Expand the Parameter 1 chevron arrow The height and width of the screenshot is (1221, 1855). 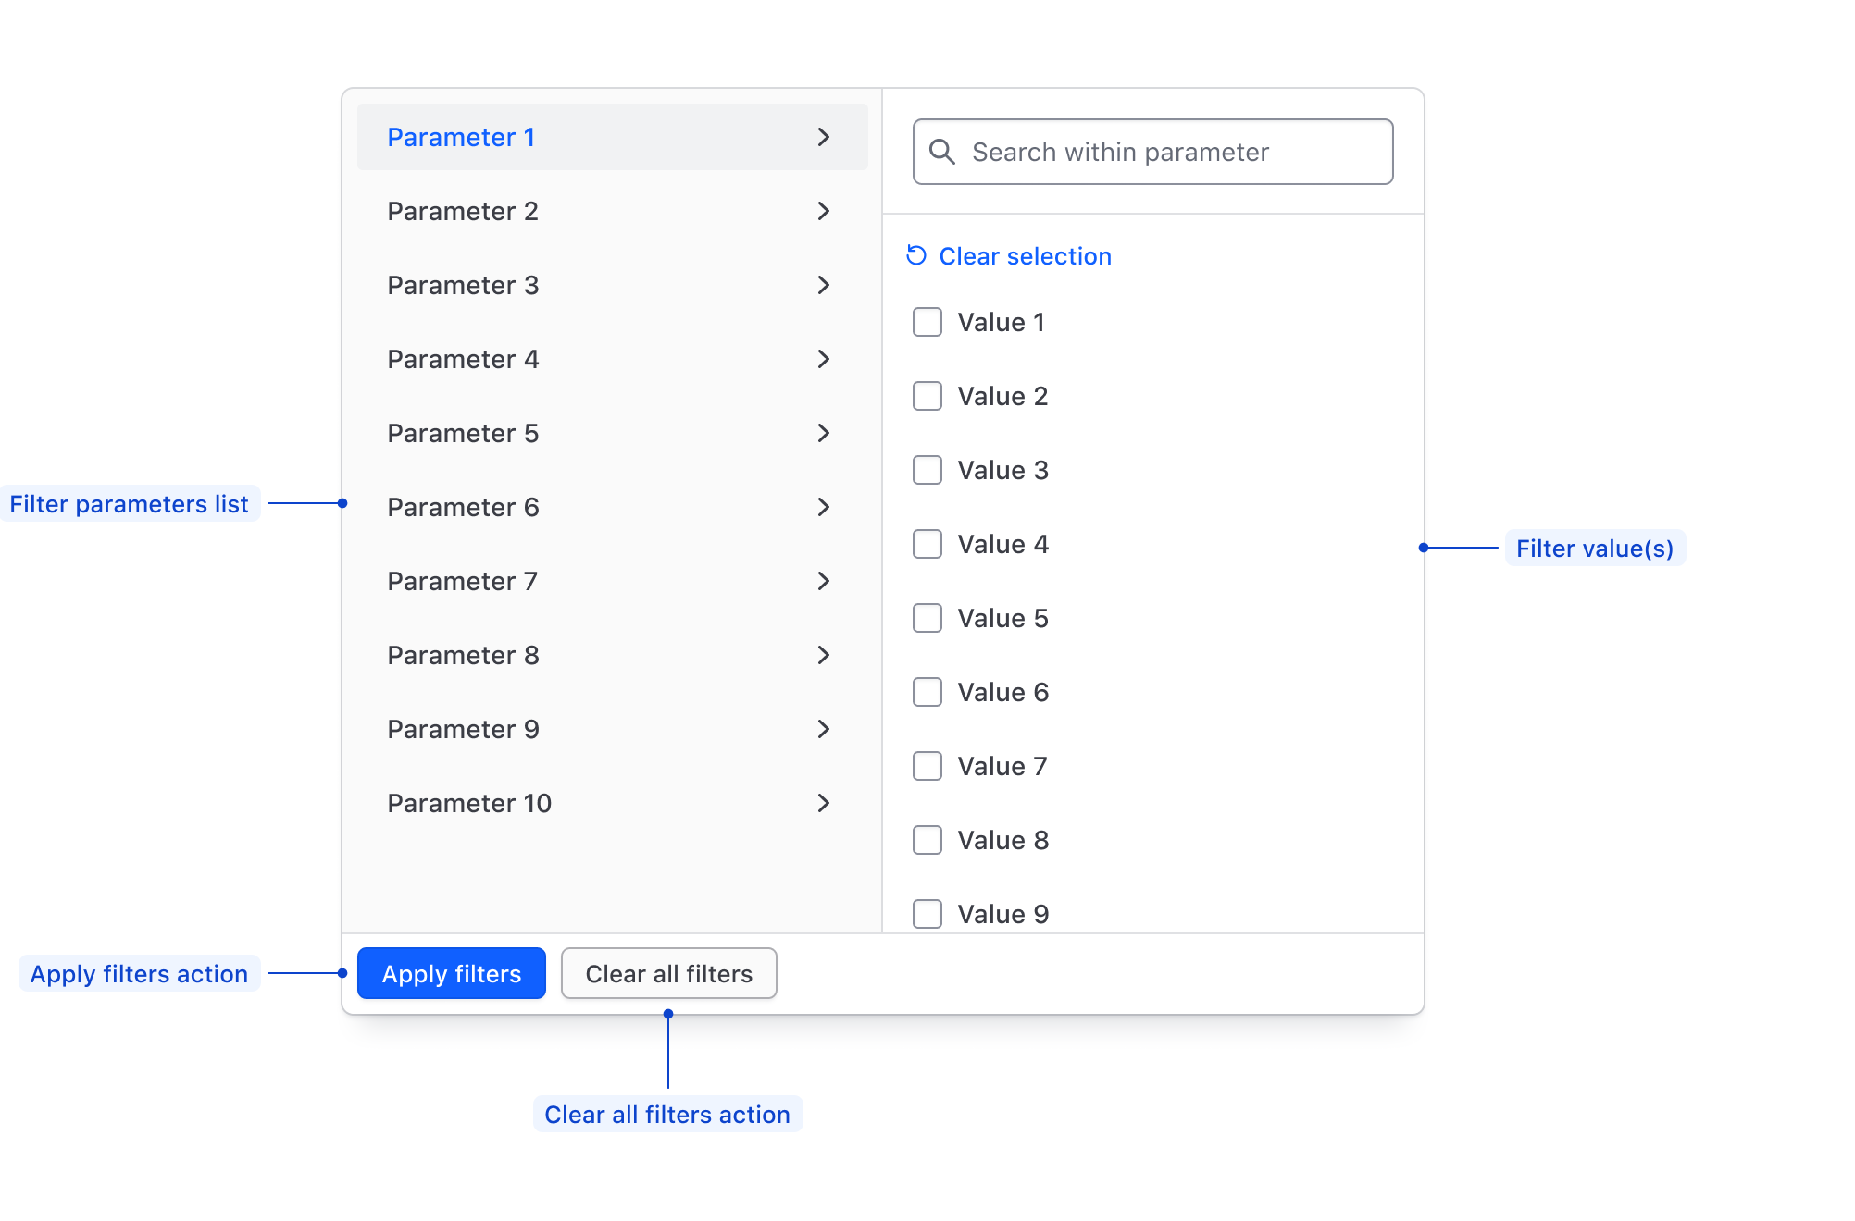(x=824, y=137)
